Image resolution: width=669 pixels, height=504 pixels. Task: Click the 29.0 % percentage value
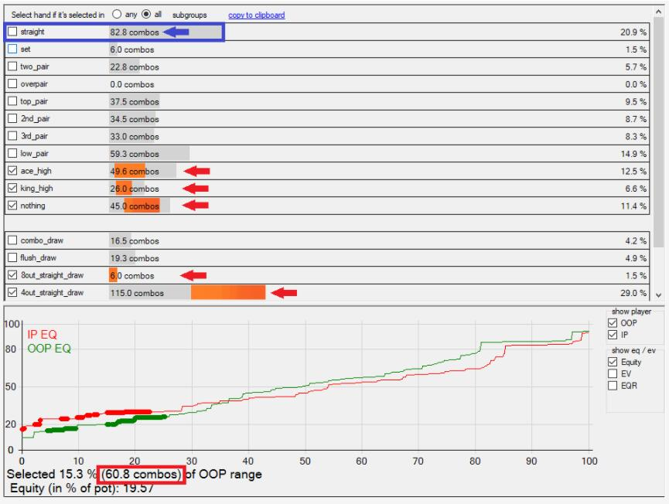click(x=633, y=294)
